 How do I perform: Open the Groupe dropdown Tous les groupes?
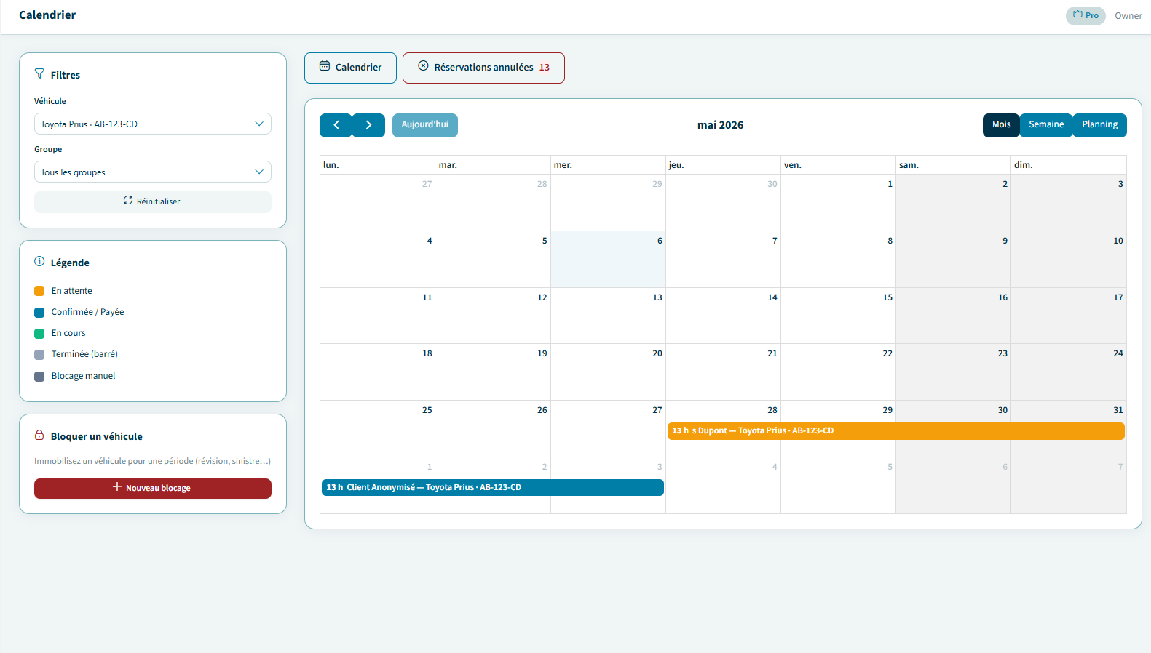tap(153, 172)
